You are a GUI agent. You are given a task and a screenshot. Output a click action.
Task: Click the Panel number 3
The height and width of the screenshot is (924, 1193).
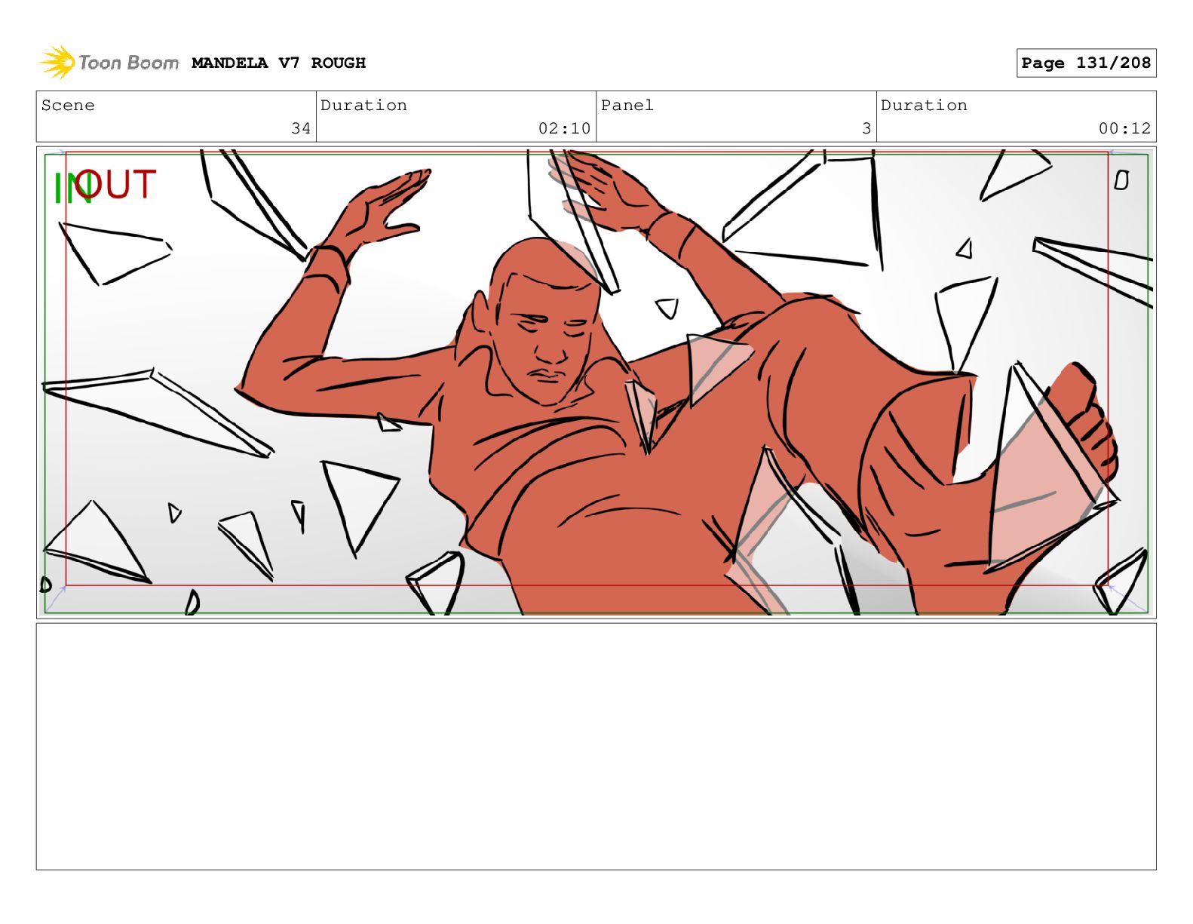coord(866,128)
